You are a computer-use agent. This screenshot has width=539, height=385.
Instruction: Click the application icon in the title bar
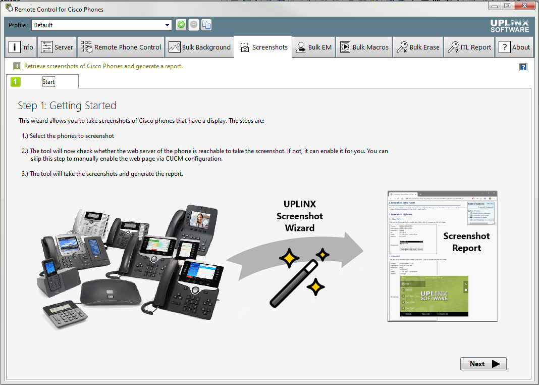[x=9, y=8]
